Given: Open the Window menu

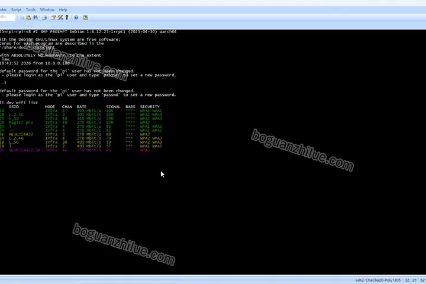Looking at the screenshot, I should 47,10.
